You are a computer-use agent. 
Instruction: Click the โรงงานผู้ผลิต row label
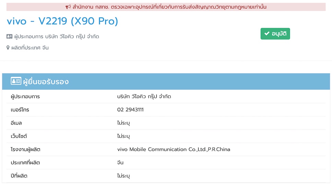point(26,149)
